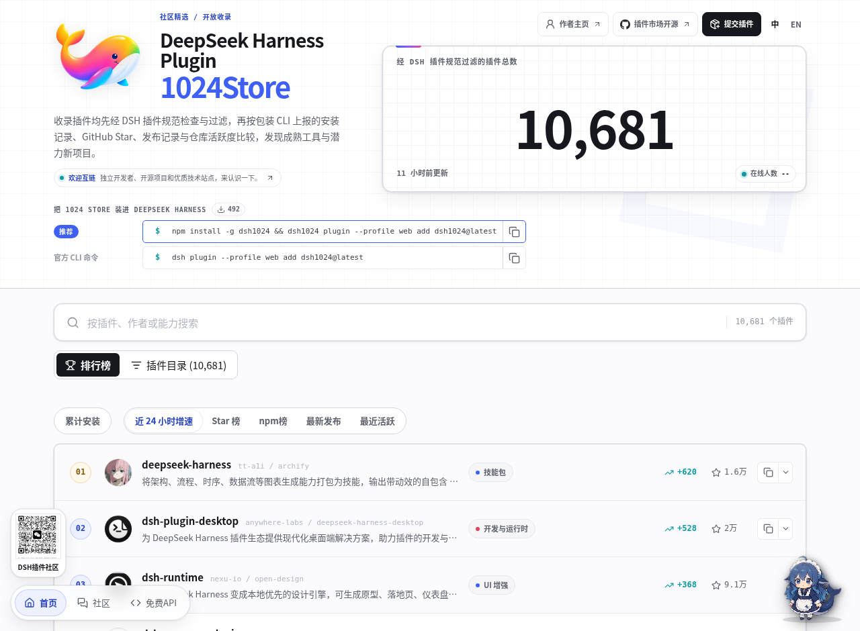
Task: Expand install options for dsh-plugin-desktop
Action: [x=785, y=529]
